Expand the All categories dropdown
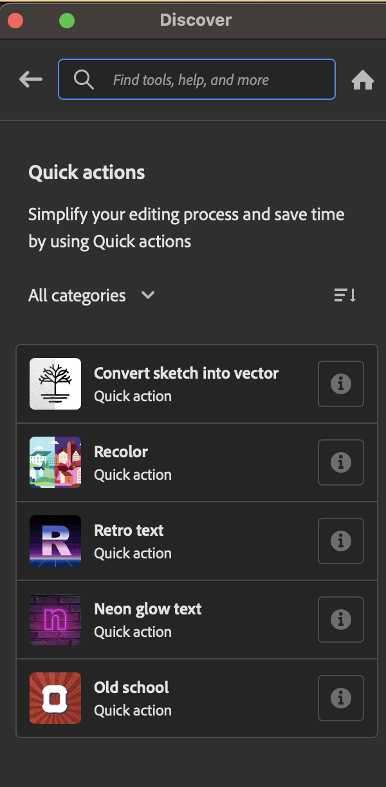 coord(77,296)
